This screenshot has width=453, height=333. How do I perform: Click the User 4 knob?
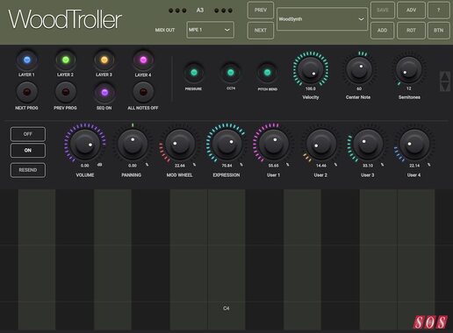point(414,145)
